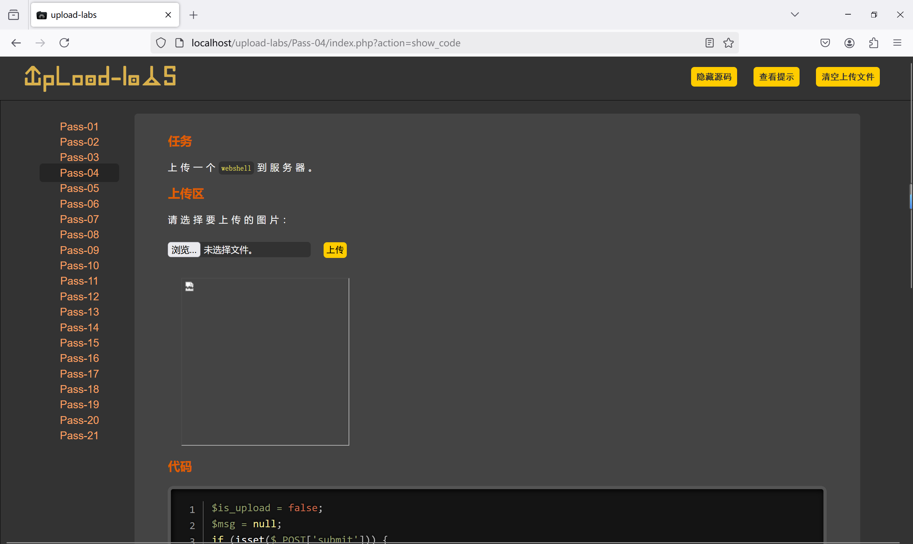Open the extensions puzzle icon

[x=874, y=43]
